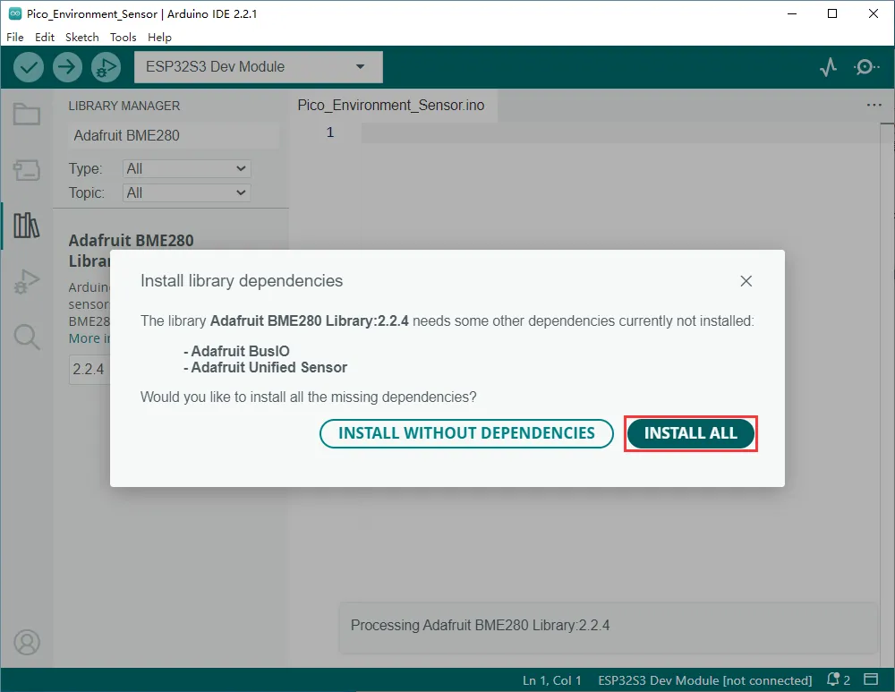
Task: Click the Processing Adafruit BME280 Library notification
Action: pyautogui.click(x=608, y=627)
